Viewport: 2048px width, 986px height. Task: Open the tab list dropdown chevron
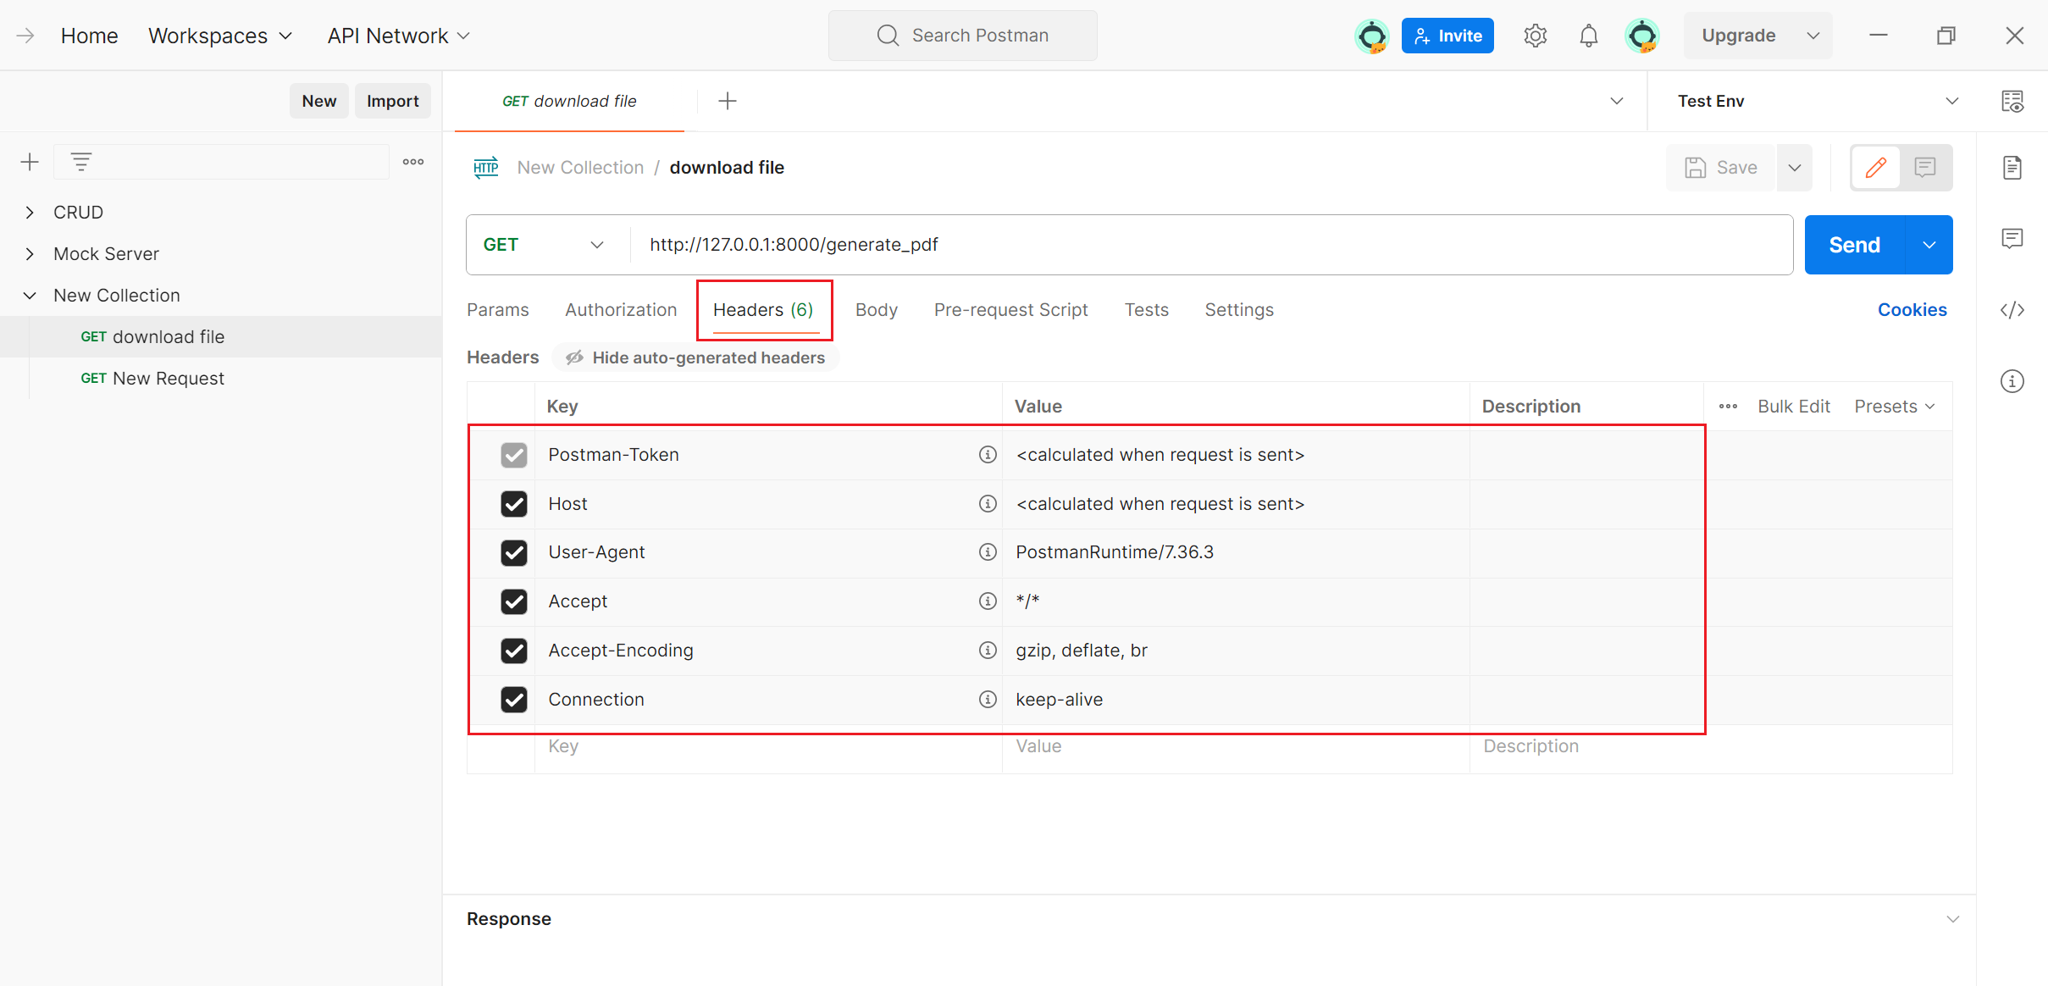(1616, 101)
